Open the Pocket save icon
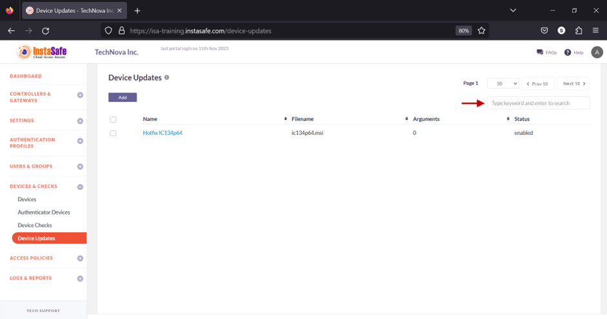Screen dimensions: 607x319 pos(544,30)
